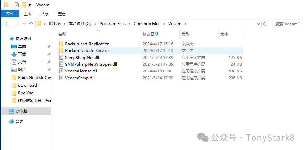Switch to the 主页 tab

[27, 14]
